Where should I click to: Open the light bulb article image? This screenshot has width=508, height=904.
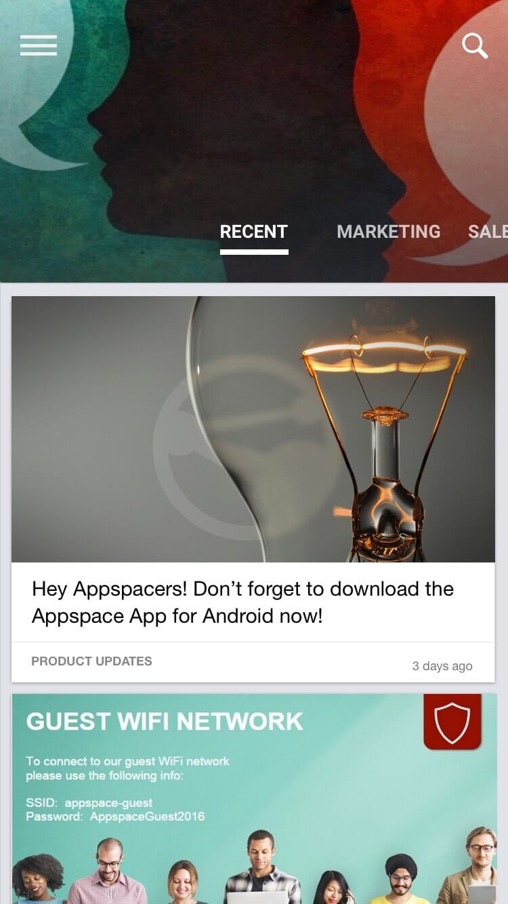(x=253, y=429)
